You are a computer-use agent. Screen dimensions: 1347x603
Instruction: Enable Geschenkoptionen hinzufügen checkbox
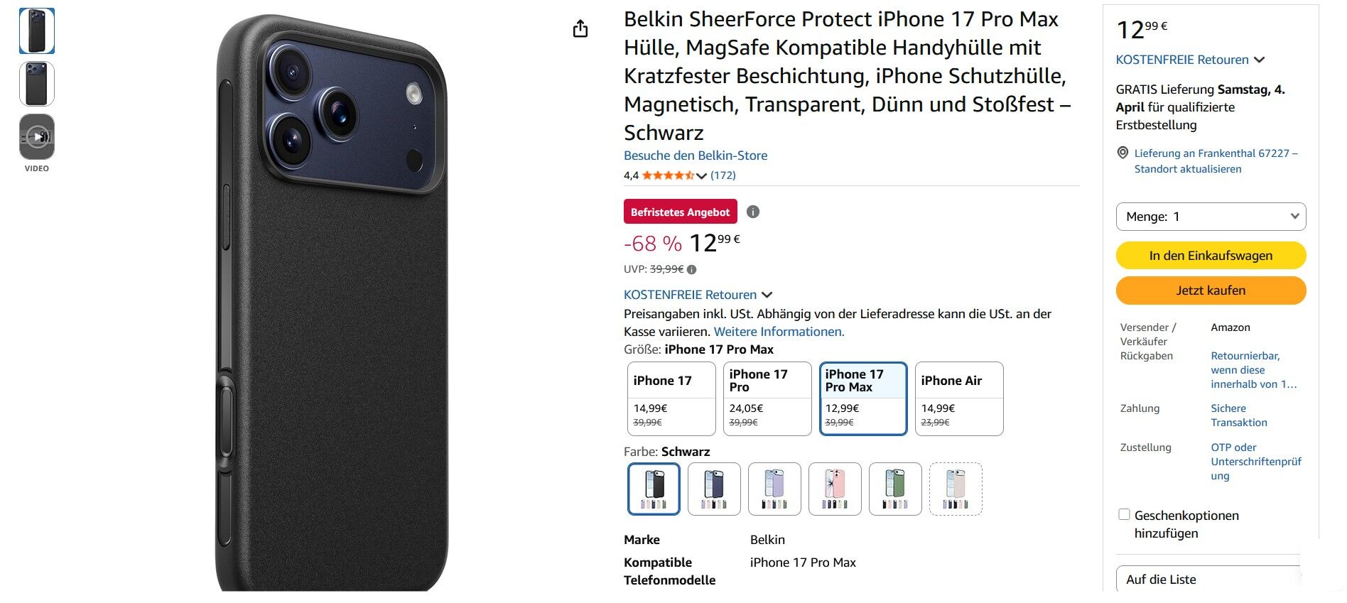[1124, 515]
